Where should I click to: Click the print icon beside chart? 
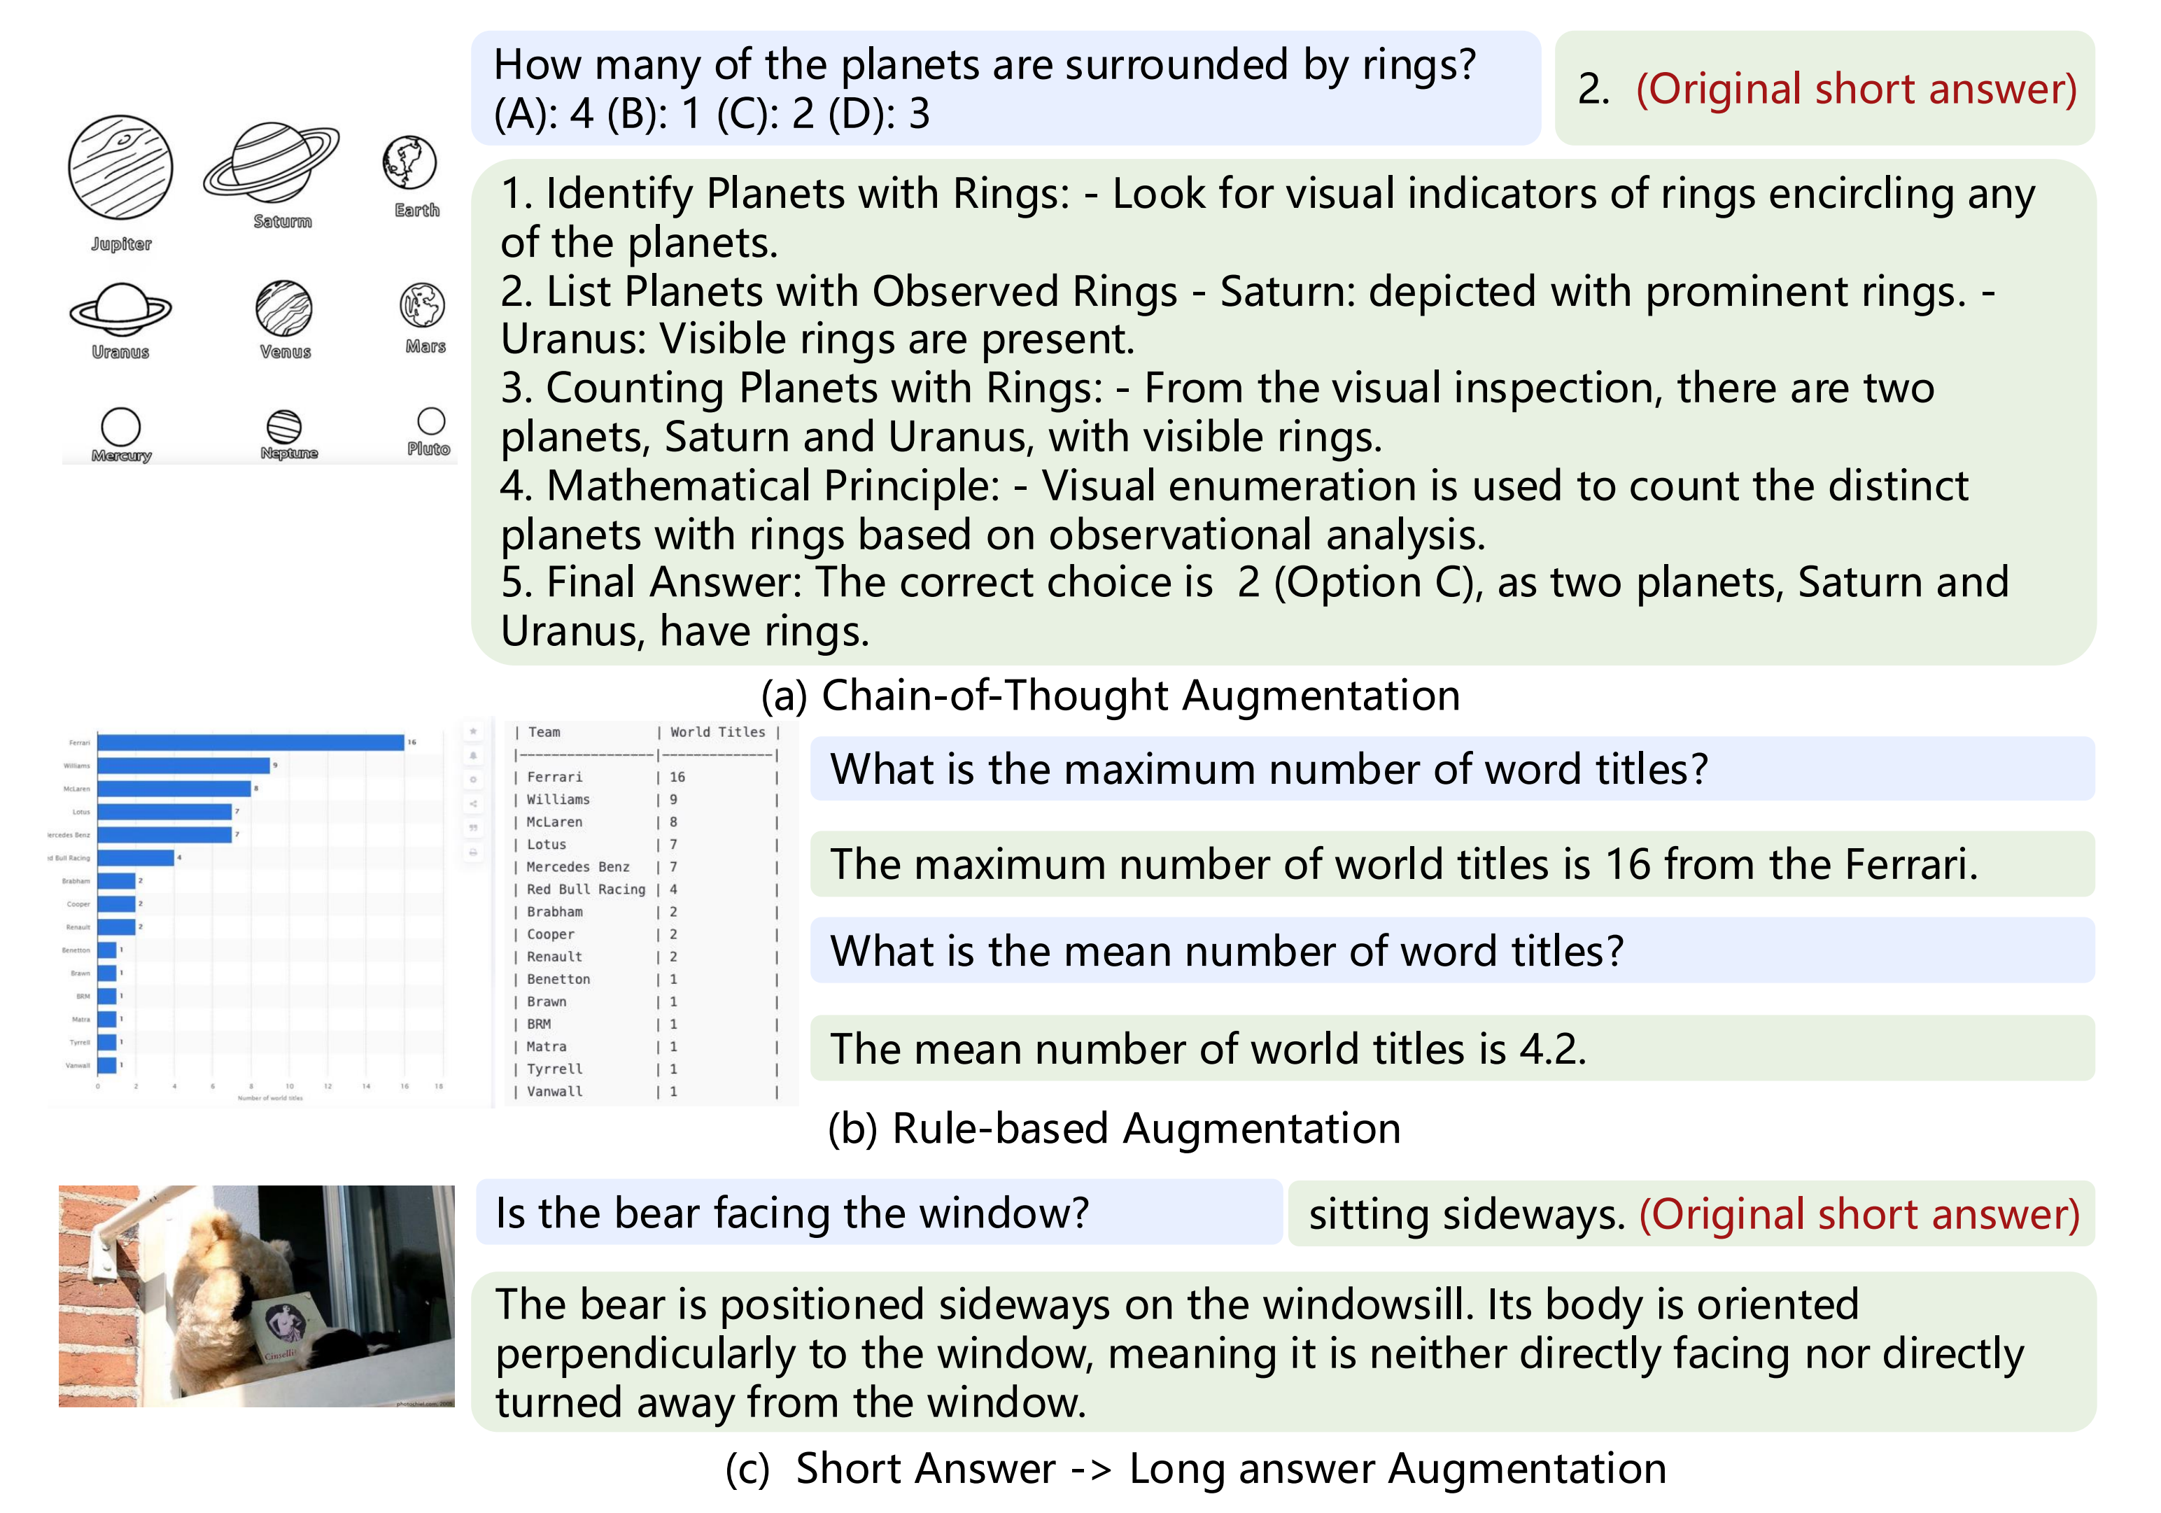(474, 852)
